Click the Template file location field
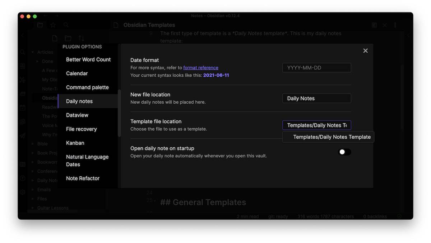Screen dimensions: 431x243 click(317, 125)
